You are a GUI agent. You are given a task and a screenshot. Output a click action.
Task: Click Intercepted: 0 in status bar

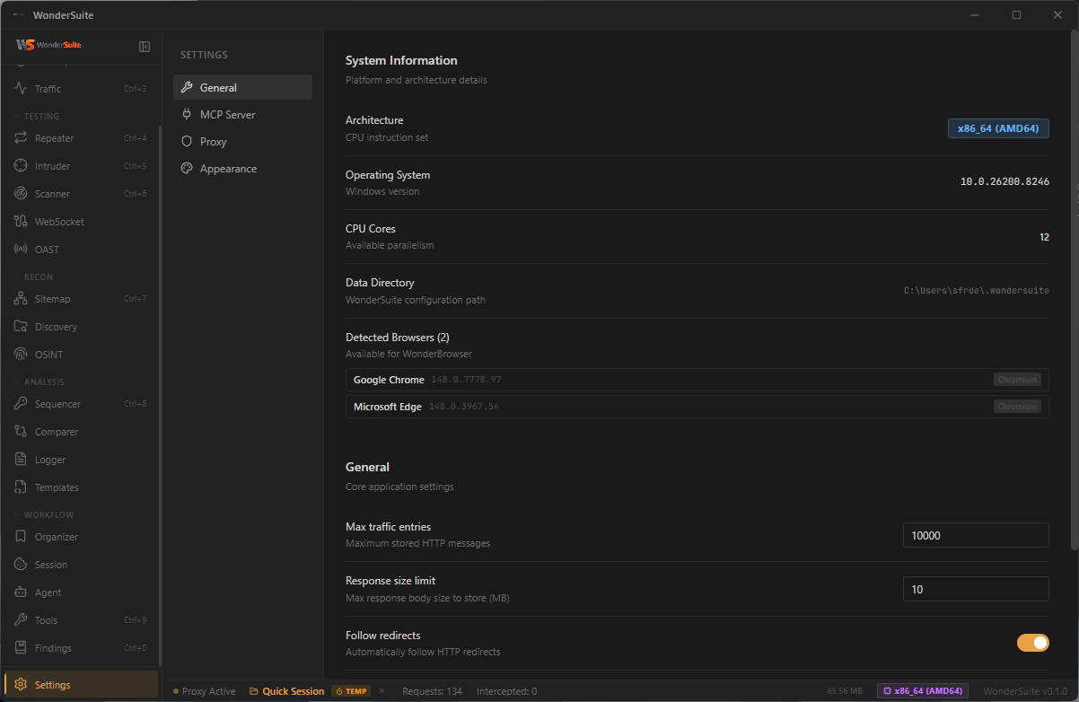click(507, 691)
